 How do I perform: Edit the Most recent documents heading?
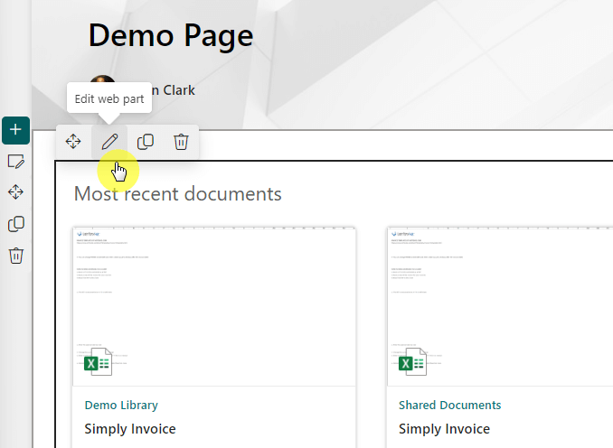click(178, 193)
